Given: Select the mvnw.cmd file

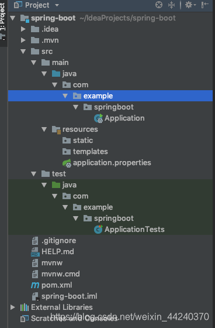Looking at the screenshot, I should [56, 274].
